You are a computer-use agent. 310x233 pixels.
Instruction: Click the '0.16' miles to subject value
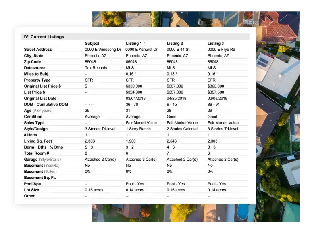pyautogui.click(x=212, y=74)
